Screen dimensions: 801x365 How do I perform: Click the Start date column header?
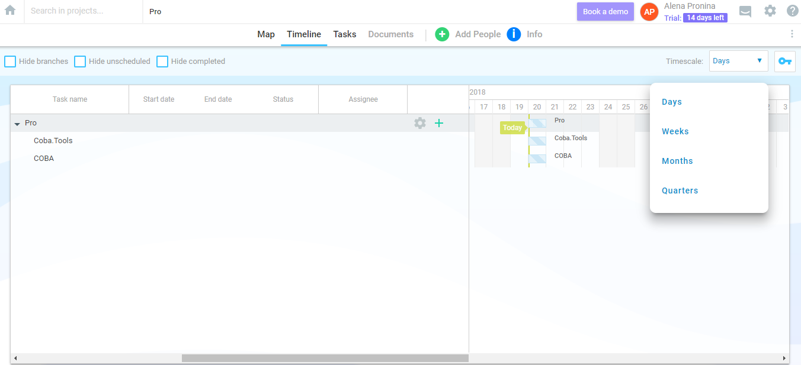(x=159, y=99)
